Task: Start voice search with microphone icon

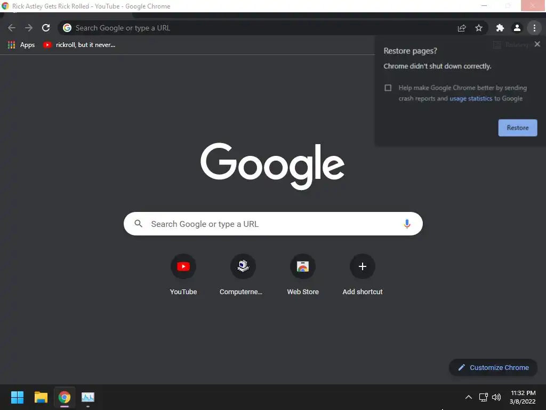Action: [407, 224]
